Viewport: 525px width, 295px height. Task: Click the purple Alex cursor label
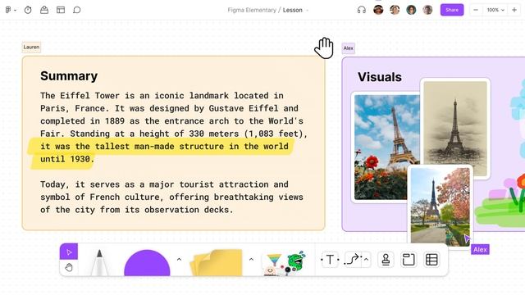pos(480,249)
